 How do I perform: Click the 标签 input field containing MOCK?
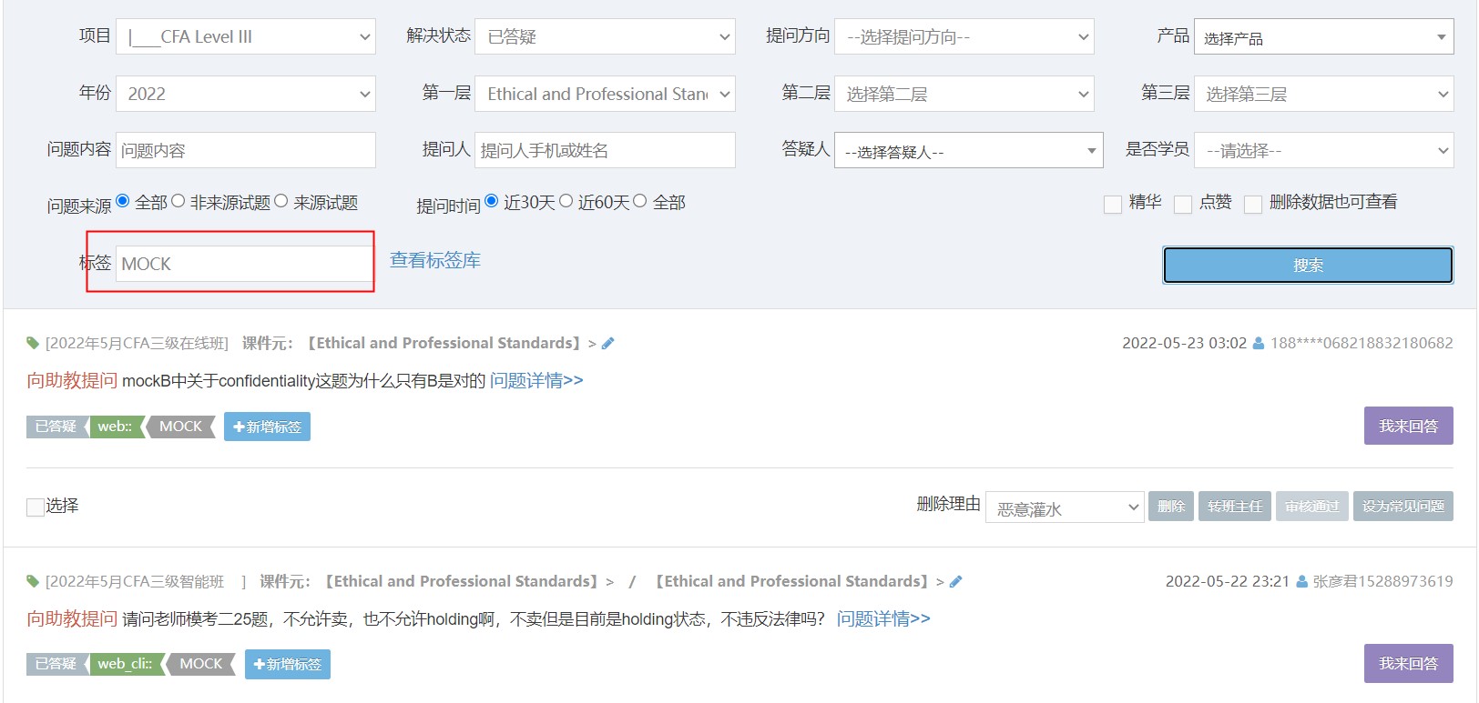point(244,264)
